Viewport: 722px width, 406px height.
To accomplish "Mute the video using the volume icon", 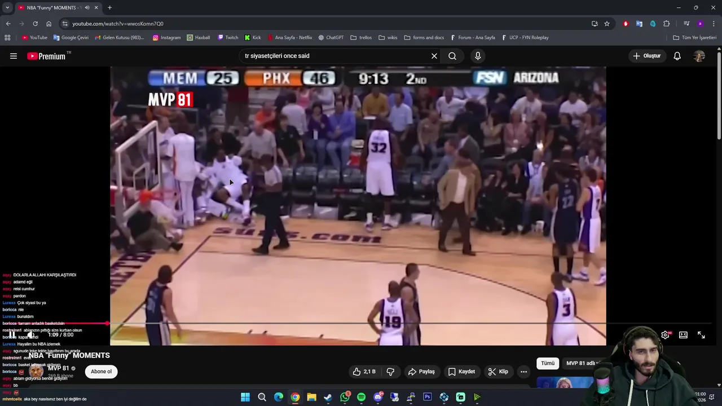I will click(31, 335).
